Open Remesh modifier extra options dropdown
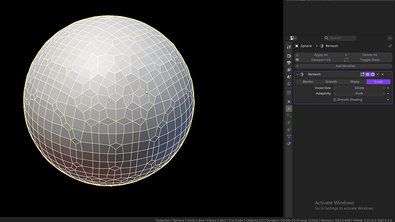Viewport: 395px width, 222px height. click(378, 74)
